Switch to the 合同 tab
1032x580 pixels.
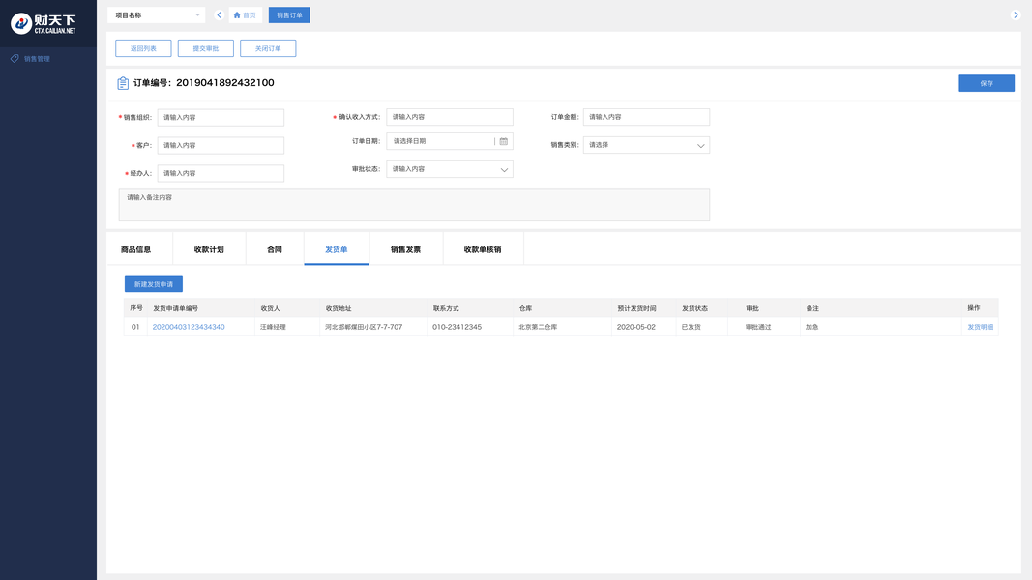point(275,249)
